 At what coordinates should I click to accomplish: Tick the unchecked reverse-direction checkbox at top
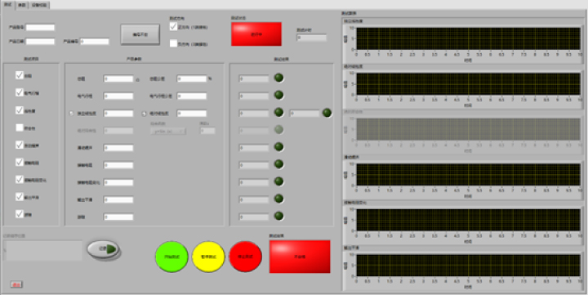[x=173, y=43]
